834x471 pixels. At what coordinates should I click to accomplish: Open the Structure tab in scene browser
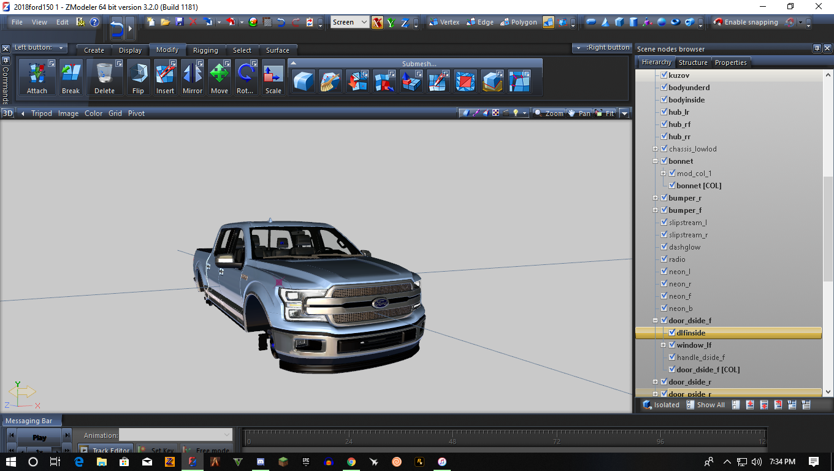click(693, 63)
